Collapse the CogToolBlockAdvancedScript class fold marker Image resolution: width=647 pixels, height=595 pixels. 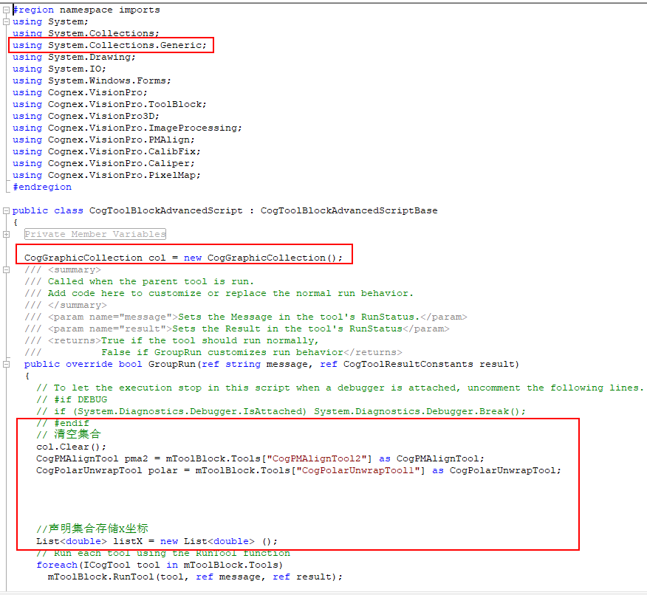tap(6, 210)
